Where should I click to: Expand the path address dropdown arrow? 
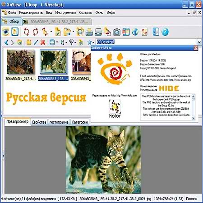[x=199, y=42]
